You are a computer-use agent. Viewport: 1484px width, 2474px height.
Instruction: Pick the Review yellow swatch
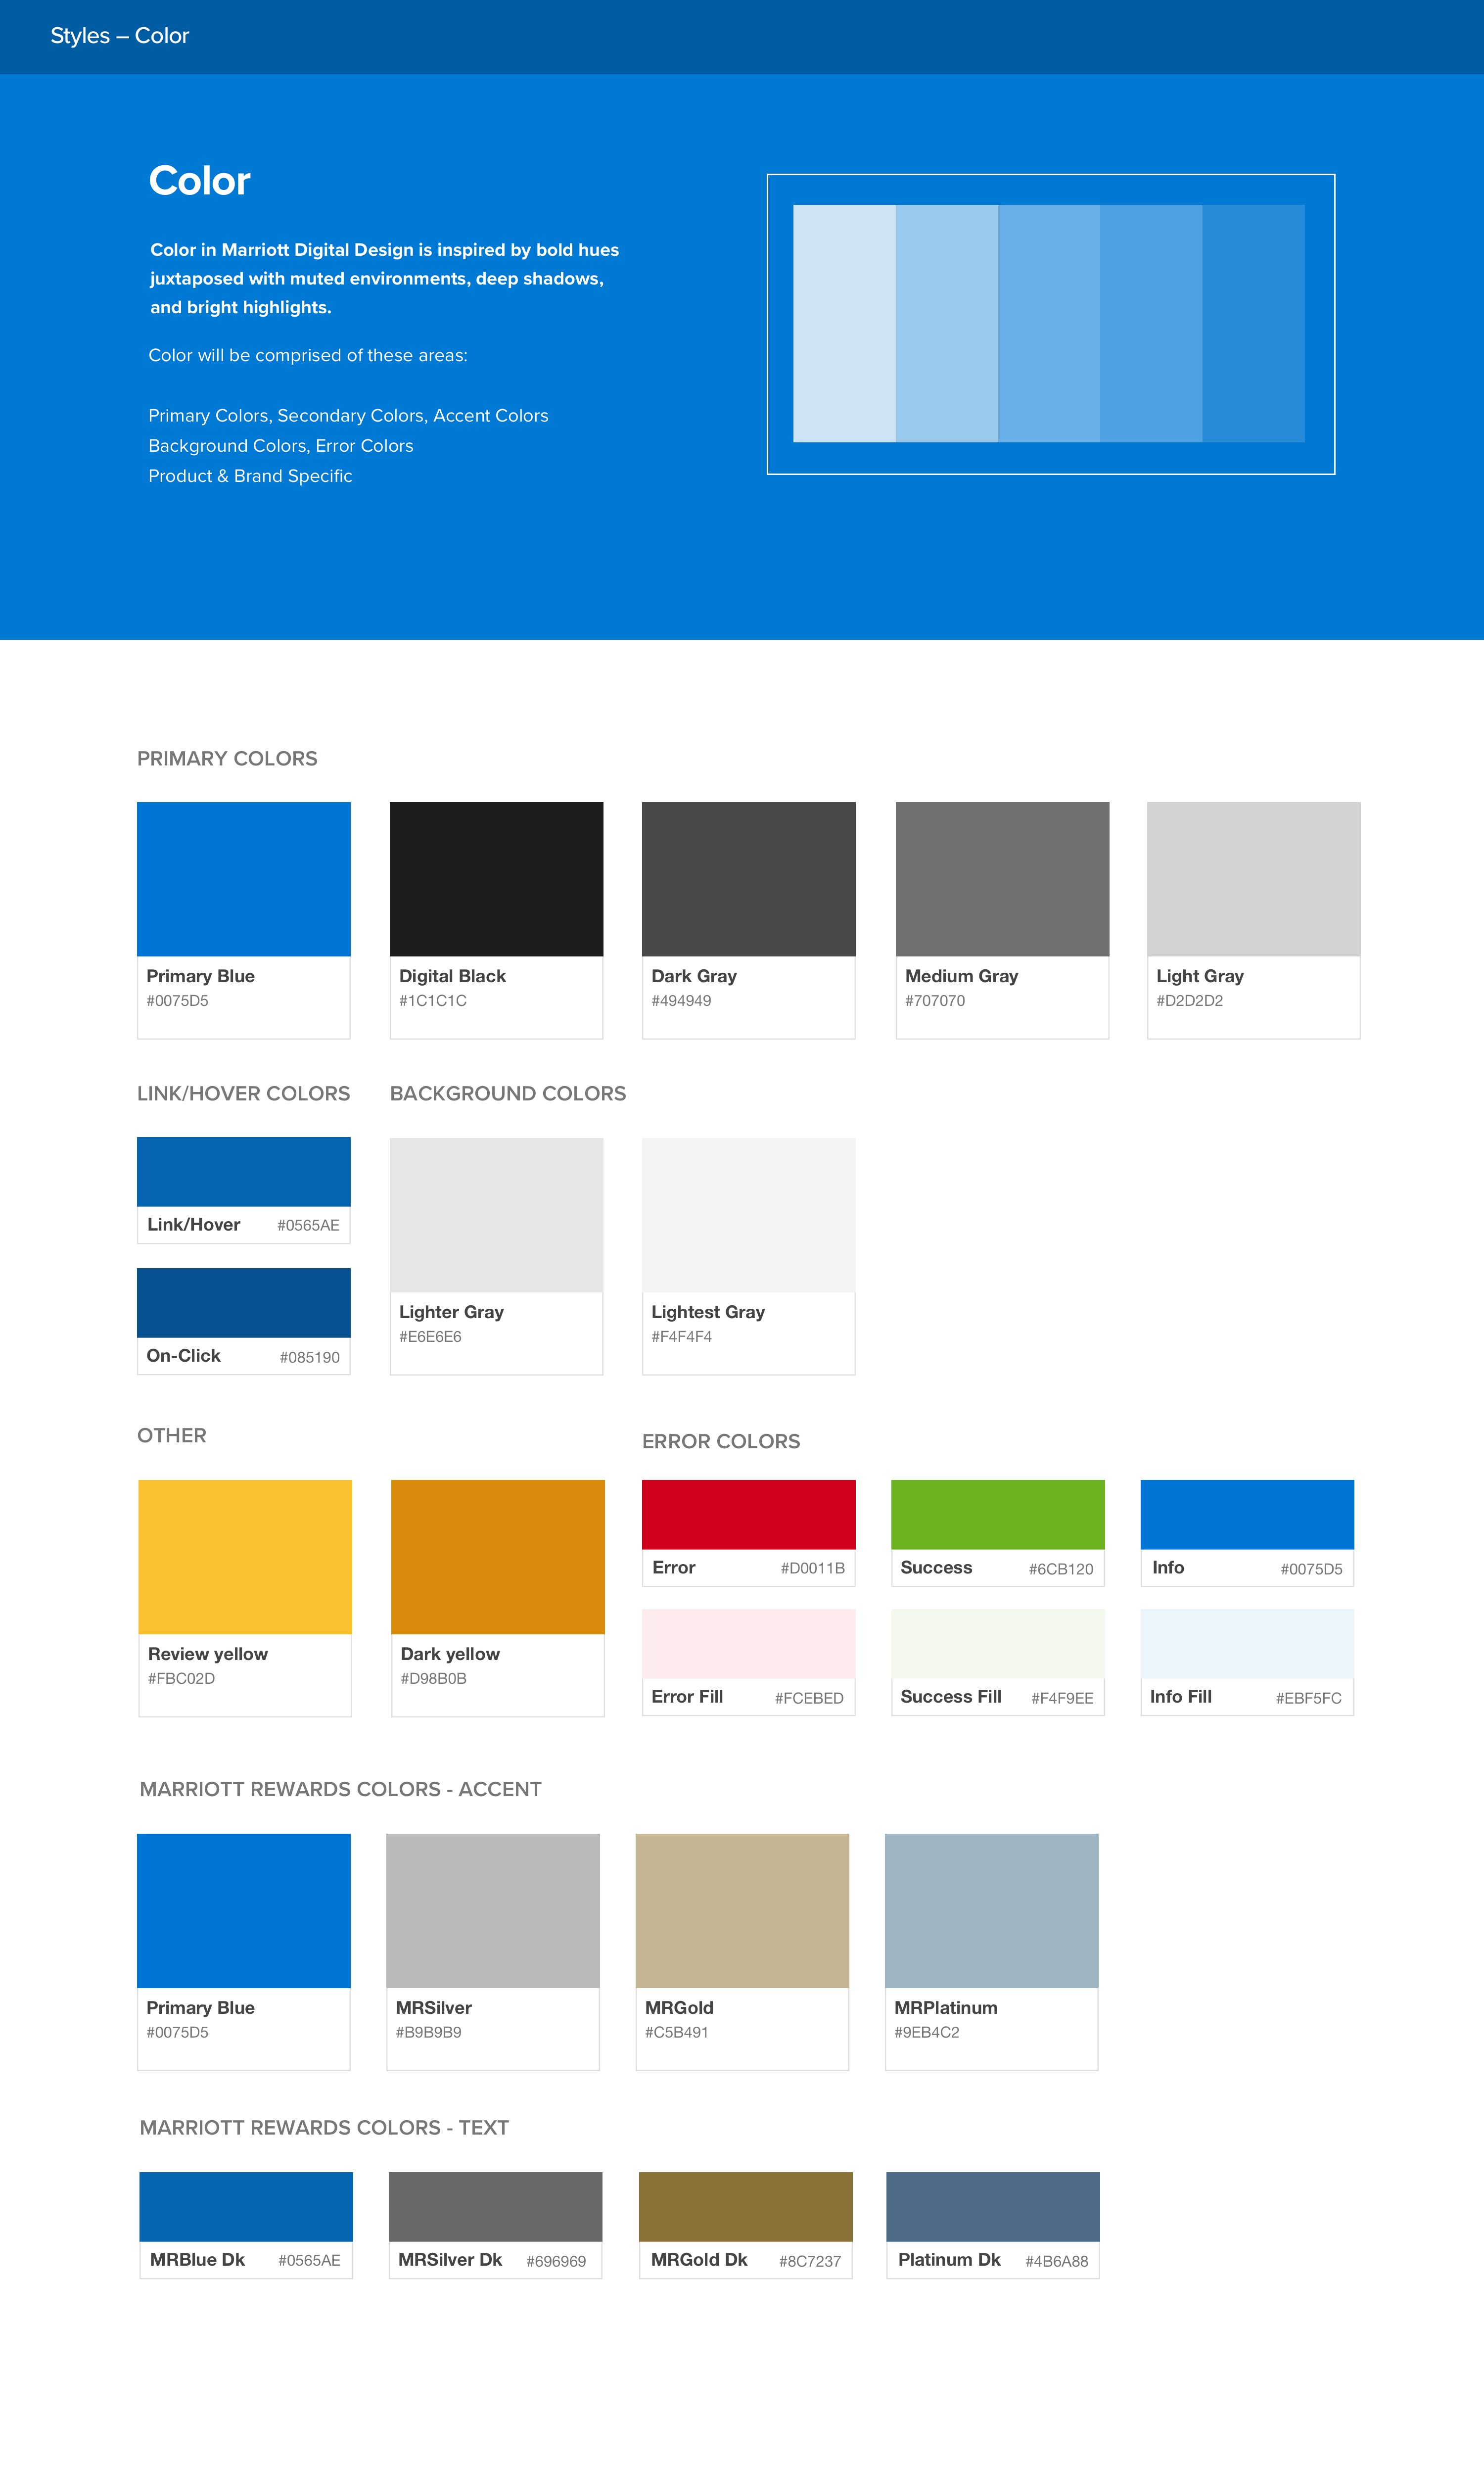click(245, 1556)
